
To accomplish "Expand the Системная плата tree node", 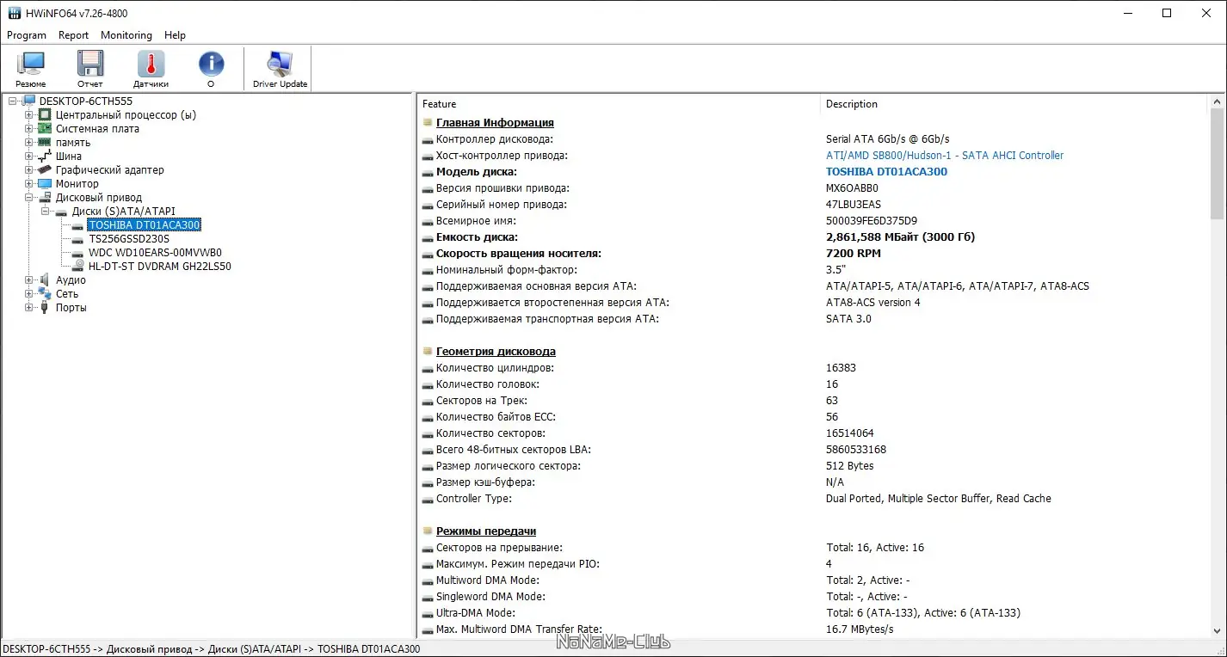I will (x=29, y=129).
